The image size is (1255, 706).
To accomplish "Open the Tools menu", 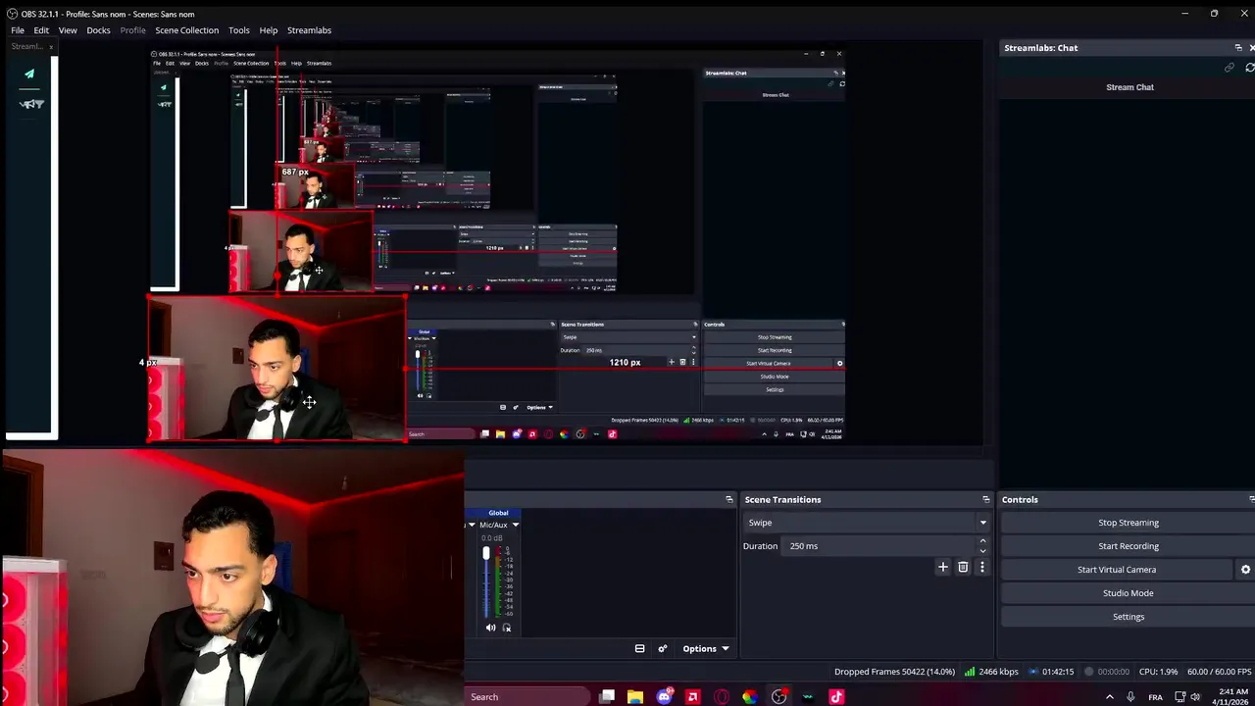I will click(x=238, y=30).
